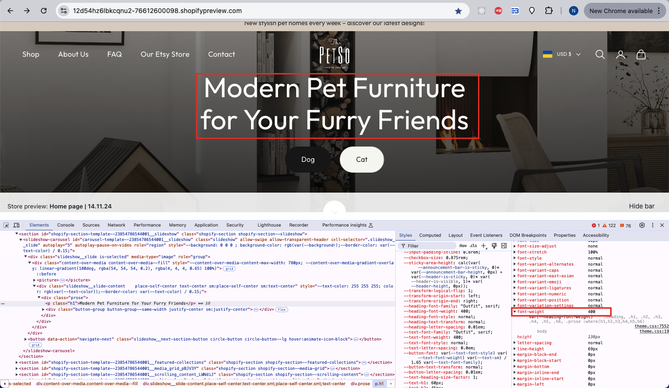Expand the navigate-next button node

(x=26, y=339)
